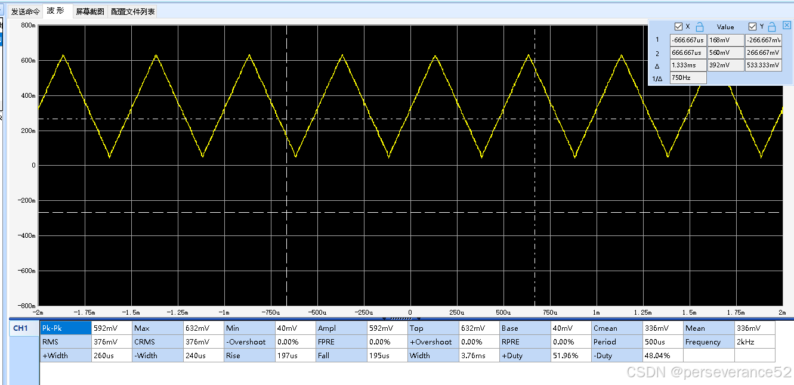
Task: Open the 发送命令 tab
Action: [x=26, y=11]
